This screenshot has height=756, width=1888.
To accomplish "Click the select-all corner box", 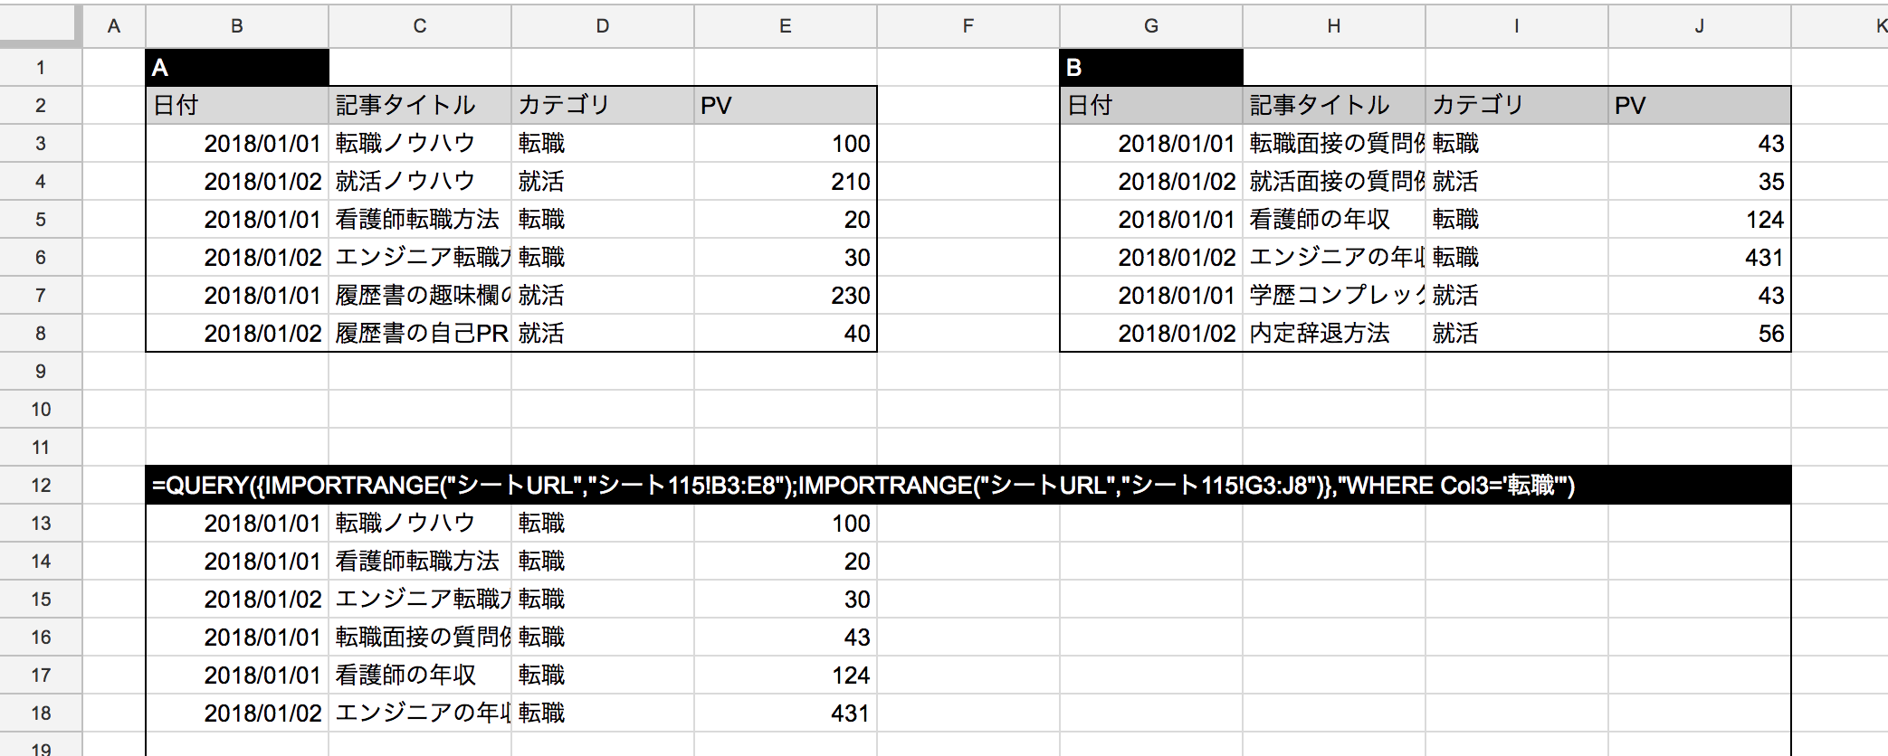I will (41, 24).
